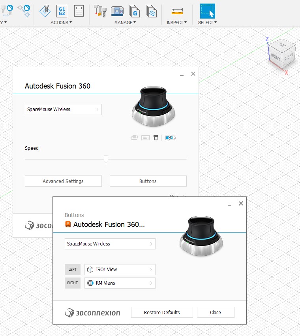
Task: Click the trash icon under SpaceMouse image
Action: tap(156, 138)
